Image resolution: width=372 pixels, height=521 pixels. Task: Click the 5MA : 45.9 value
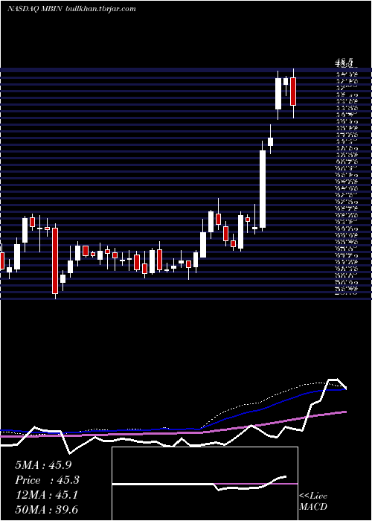point(43,465)
